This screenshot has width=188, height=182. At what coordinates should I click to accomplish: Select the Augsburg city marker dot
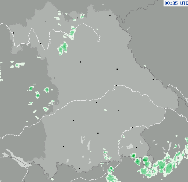pos(73,120)
